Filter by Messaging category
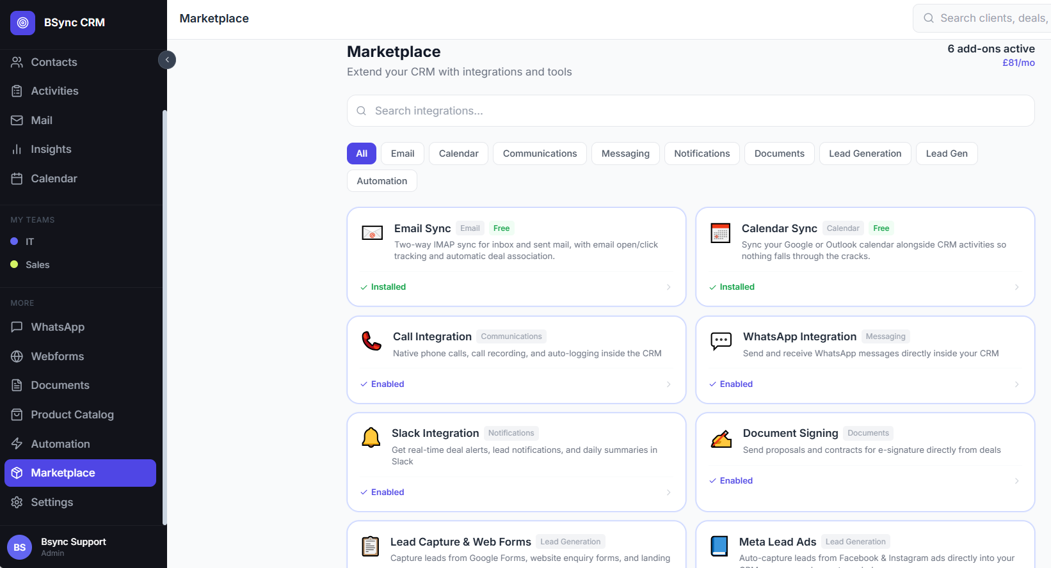Image resolution: width=1051 pixels, height=568 pixels. click(625, 154)
